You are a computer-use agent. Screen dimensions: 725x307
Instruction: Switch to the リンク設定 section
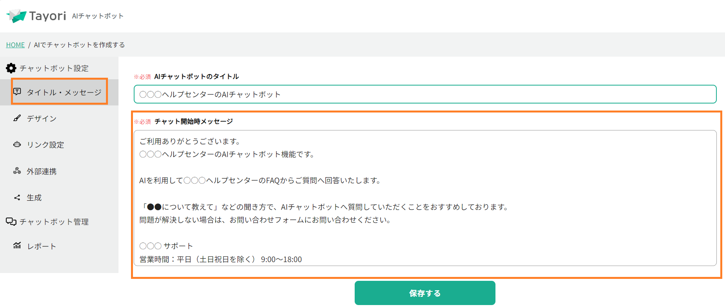[45, 145]
